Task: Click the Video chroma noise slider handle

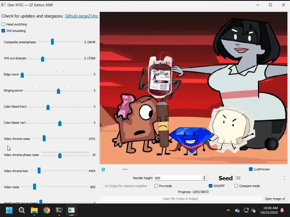Action: 44,138
